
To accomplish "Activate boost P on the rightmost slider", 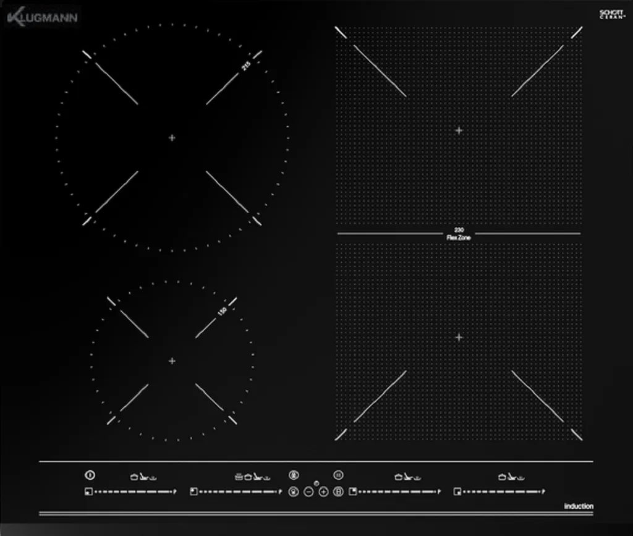I will (543, 492).
